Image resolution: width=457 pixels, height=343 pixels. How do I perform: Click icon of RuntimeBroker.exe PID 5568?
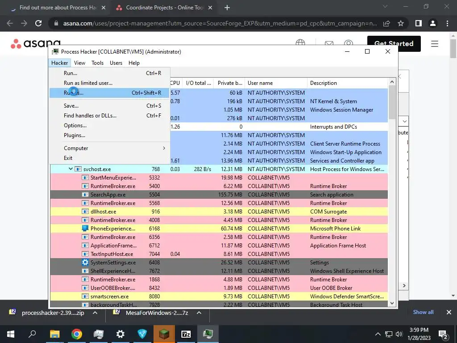tap(85, 203)
